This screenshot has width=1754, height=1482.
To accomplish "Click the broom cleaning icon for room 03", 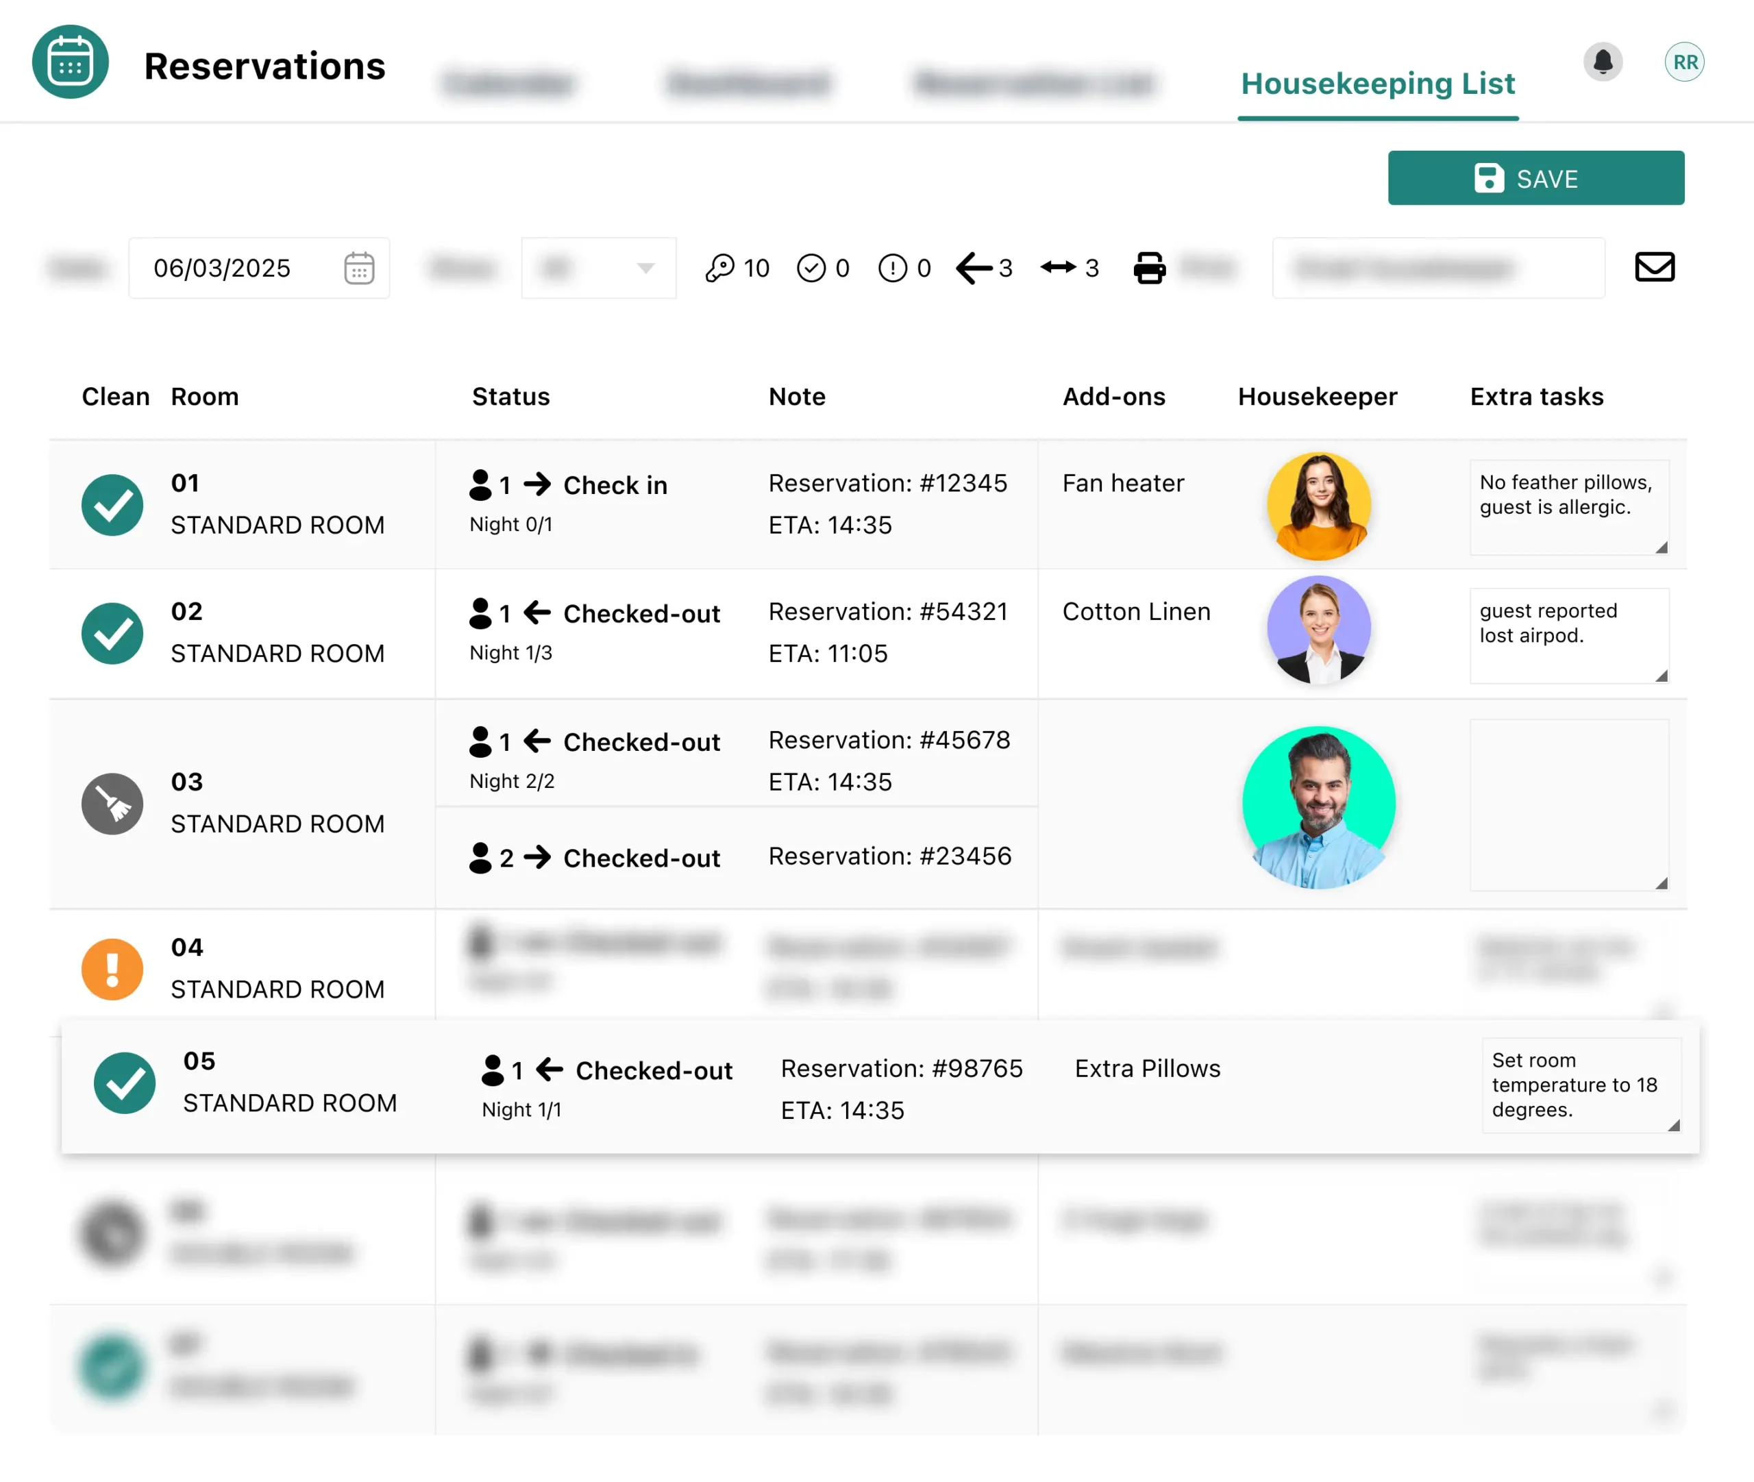I will tap(112, 804).
